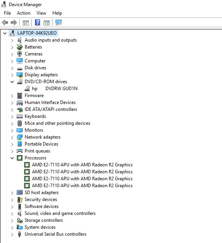Click the Mice and other pointing devices icon
The image size is (222, 243).
[x=20, y=123]
